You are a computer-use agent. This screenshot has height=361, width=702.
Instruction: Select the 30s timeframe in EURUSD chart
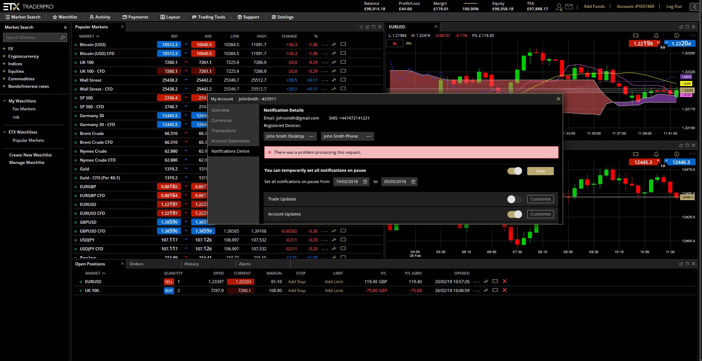point(409,43)
